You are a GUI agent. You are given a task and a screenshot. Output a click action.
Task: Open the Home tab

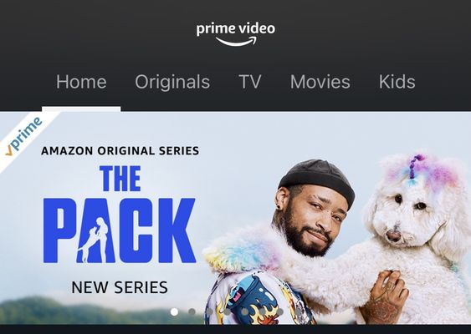[x=81, y=82]
